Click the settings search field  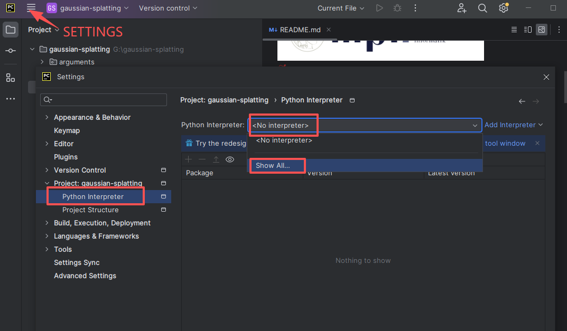coord(104,100)
